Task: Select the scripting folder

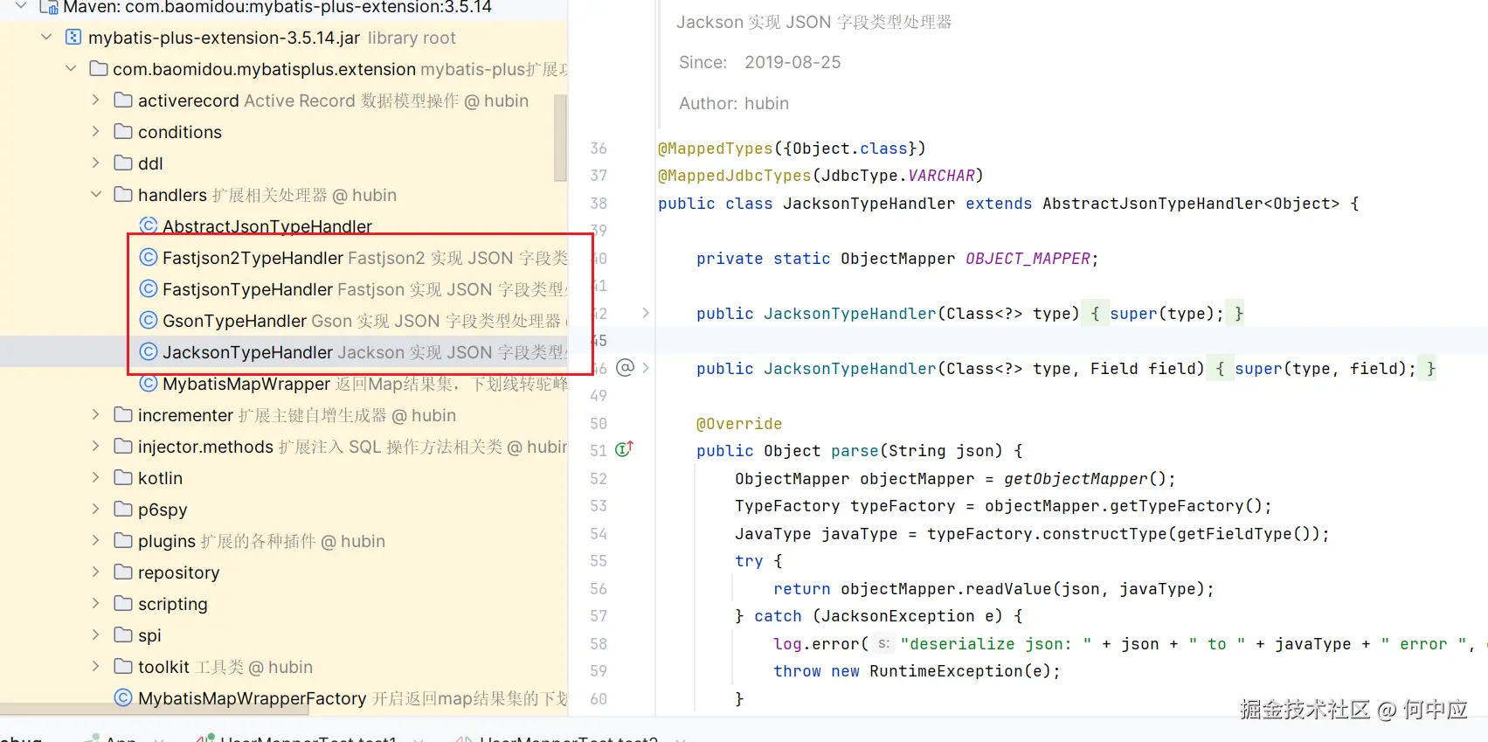Action: tap(173, 604)
